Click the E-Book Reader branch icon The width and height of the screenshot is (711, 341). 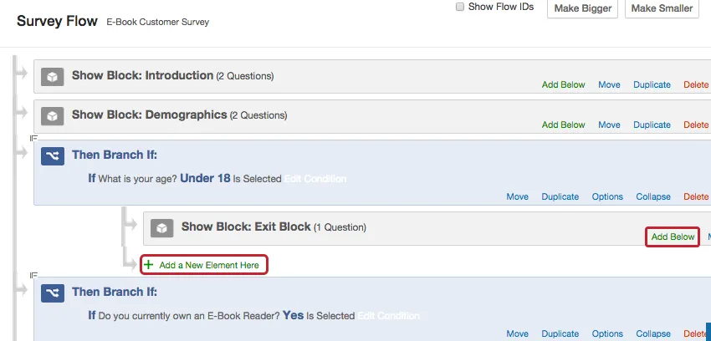point(53,293)
